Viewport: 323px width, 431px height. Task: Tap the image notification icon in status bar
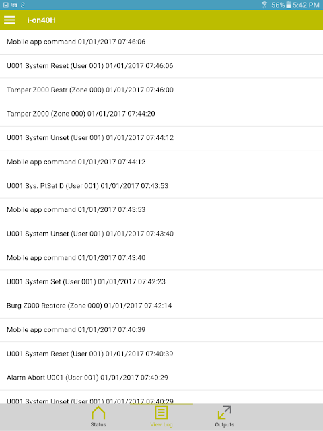[6, 5]
